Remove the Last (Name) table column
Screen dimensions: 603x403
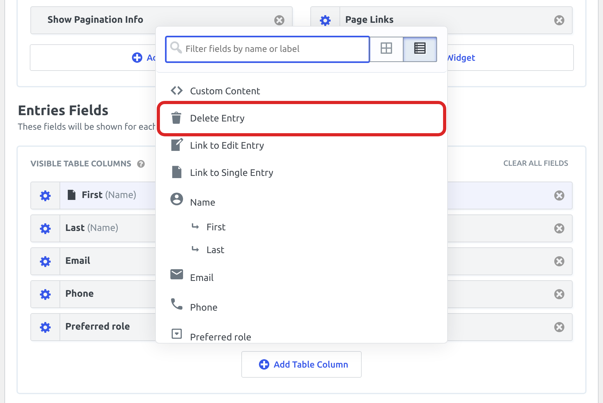click(x=559, y=228)
